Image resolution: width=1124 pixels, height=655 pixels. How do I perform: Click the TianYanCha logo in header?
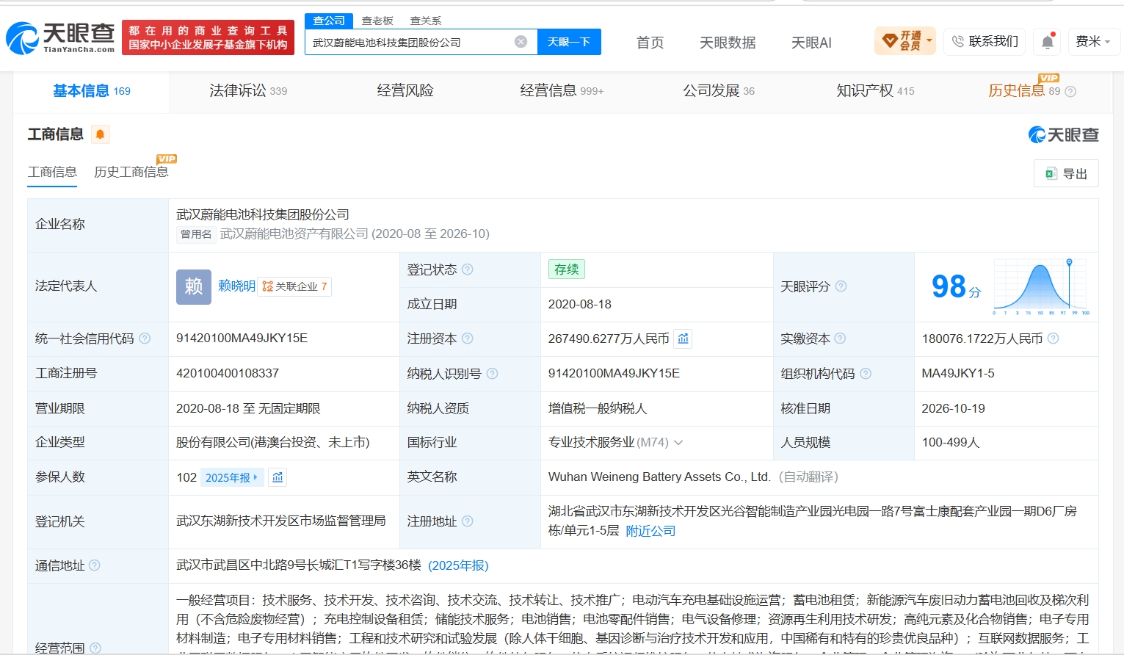coord(61,37)
